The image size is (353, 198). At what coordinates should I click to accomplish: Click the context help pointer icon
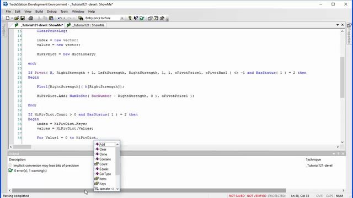pyautogui.click(x=136, y=18)
